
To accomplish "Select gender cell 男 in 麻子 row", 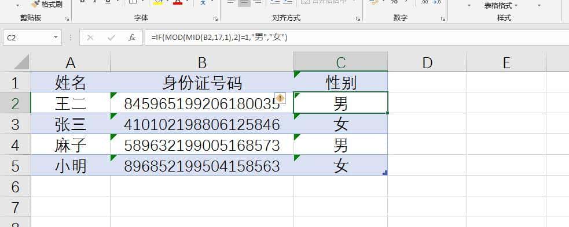I will point(341,145).
